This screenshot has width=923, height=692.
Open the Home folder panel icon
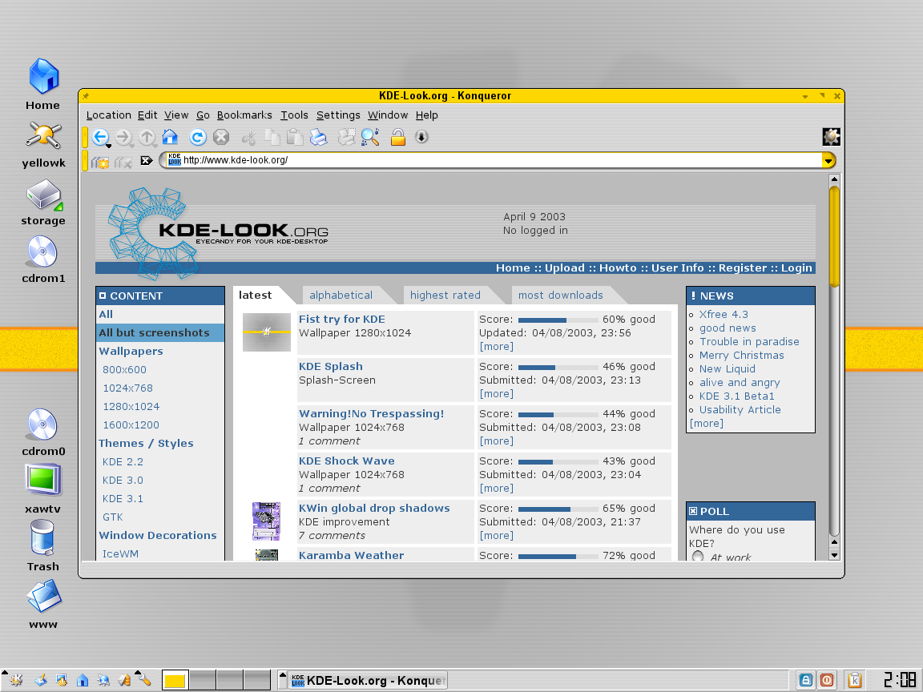point(83,680)
